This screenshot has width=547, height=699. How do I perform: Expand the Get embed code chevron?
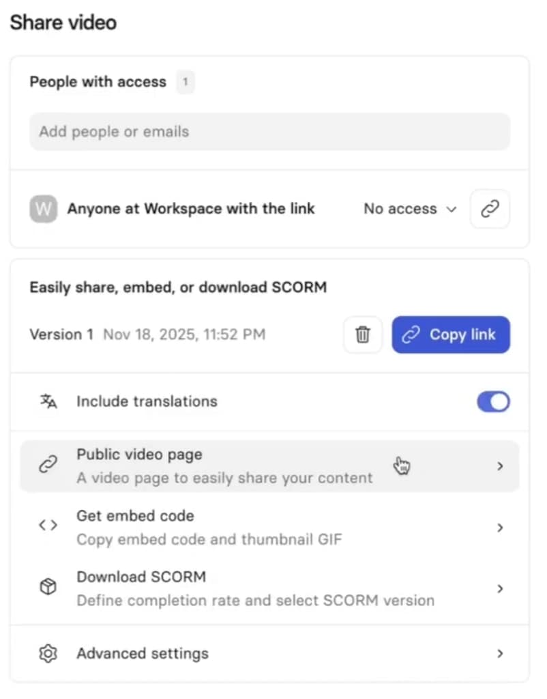[x=501, y=527]
